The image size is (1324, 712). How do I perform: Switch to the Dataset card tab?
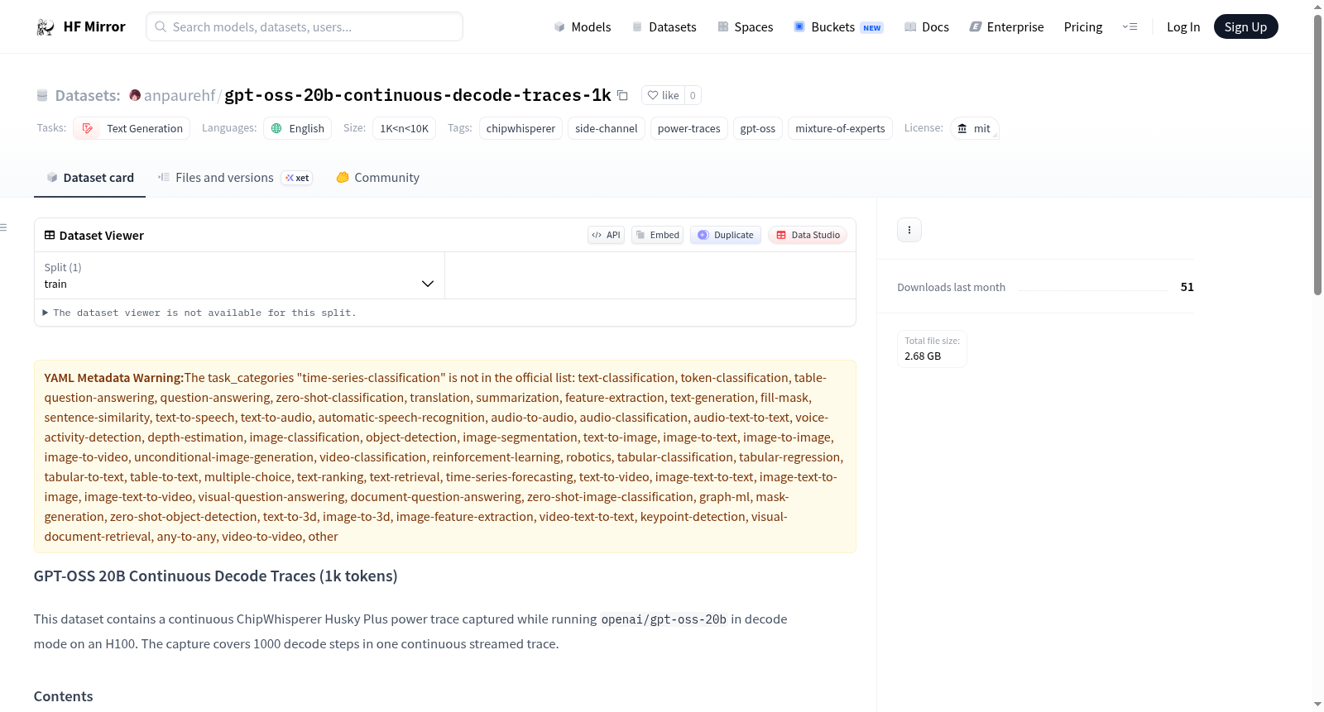(89, 178)
